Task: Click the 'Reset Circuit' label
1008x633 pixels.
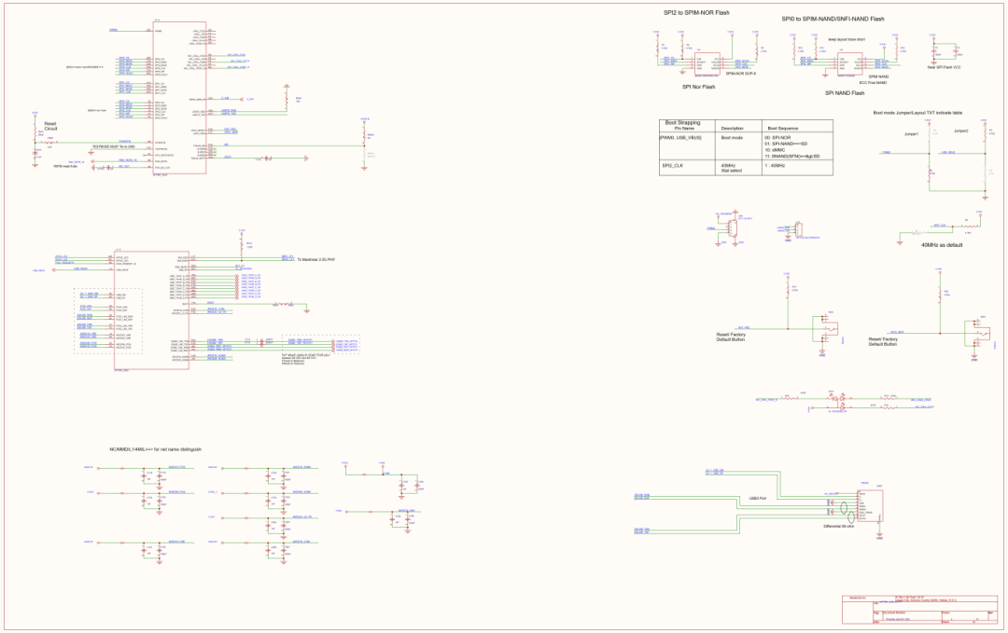Action: click(x=50, y=127)
